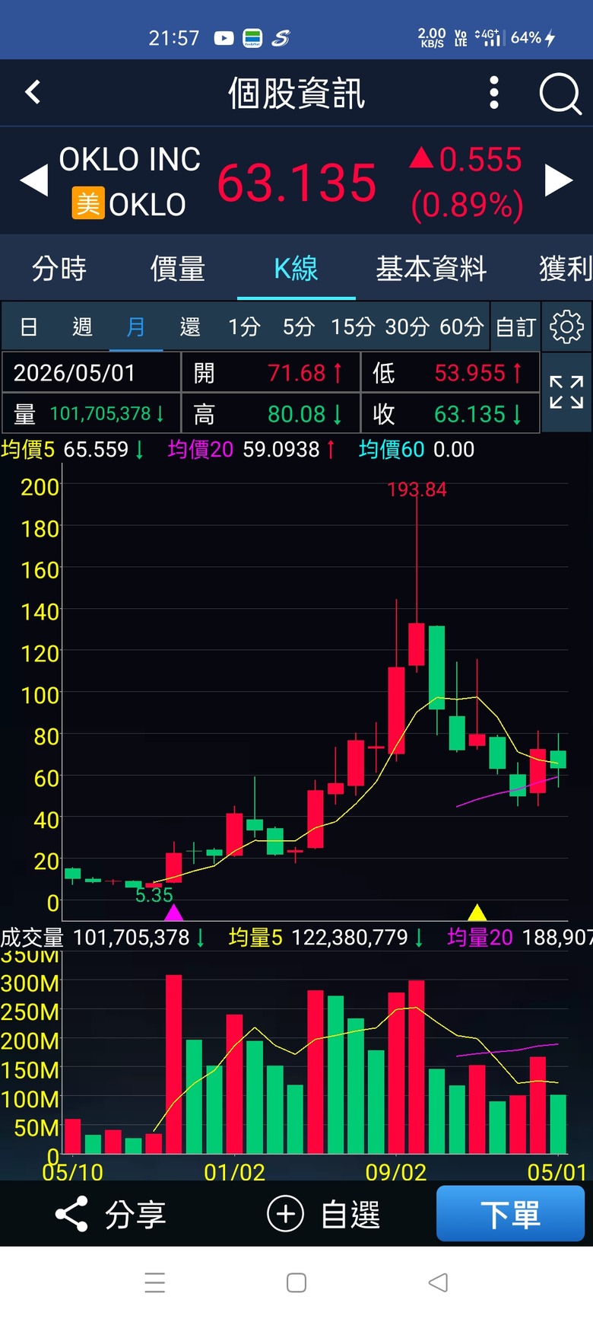The width and height of the screenshot is (593, 1319).
Task: Tap 自選 add to watchlist
Action: coord(350,1215)
